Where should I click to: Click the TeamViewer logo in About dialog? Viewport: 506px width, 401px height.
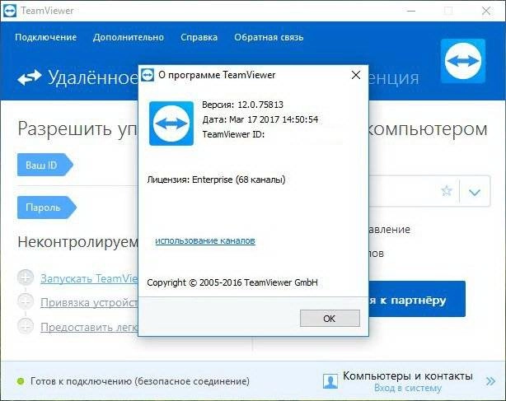click(171, 124)
